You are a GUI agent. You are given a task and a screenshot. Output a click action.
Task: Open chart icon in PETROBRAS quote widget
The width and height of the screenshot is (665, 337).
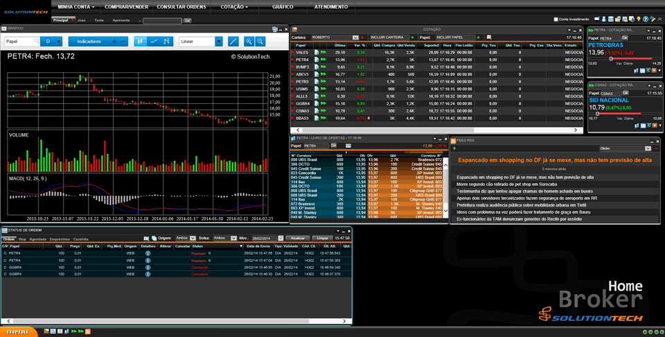637,71
